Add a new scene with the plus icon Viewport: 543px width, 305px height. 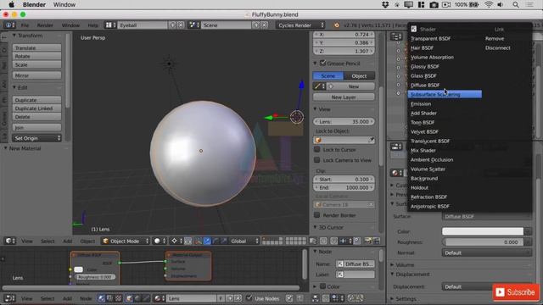coord(256,25)
